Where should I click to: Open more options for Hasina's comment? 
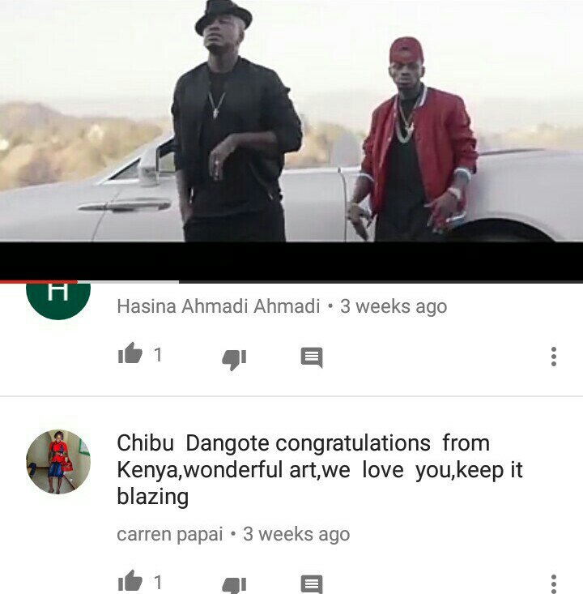pyautogui.click(x=554, y=357)
